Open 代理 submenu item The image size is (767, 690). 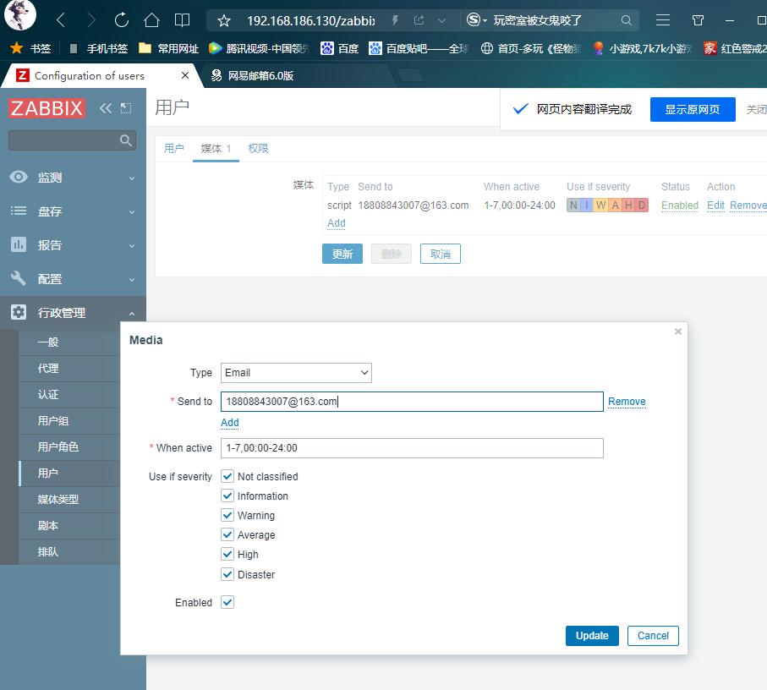click(x=48, y=368)
